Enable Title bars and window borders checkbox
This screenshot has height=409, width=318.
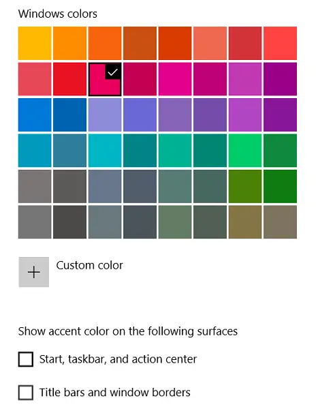[x=26, y=393]
